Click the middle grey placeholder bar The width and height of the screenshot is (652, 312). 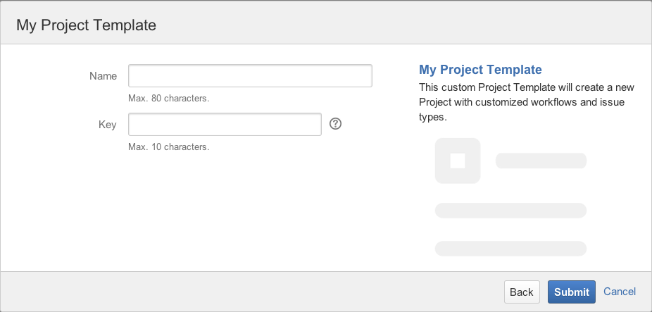[x=510, y=210]
